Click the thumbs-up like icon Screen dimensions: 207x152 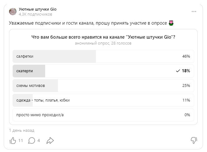click(x=13, y=140)
